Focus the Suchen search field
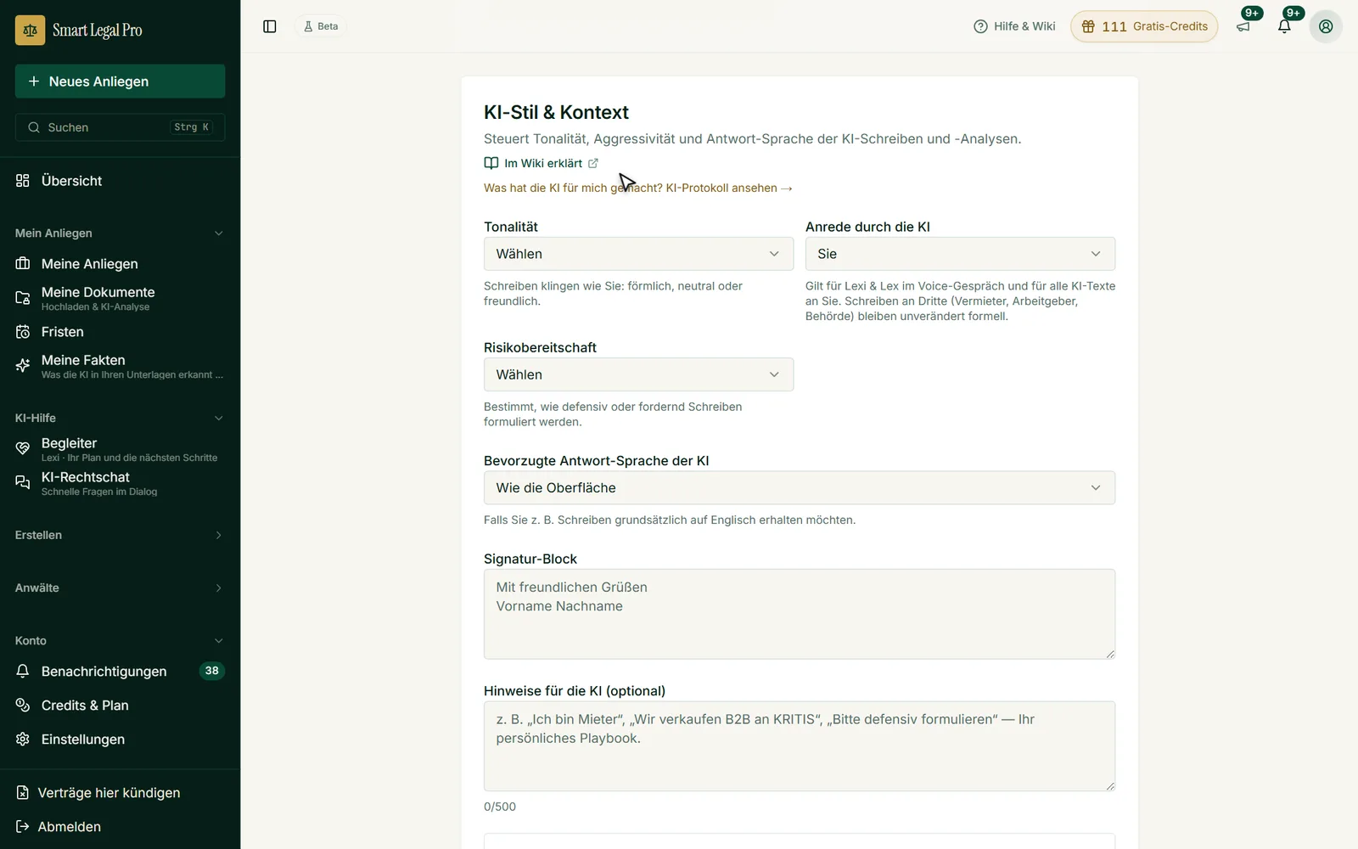The height and width of the screenshot is (849, 1358). tap(120, 127)
